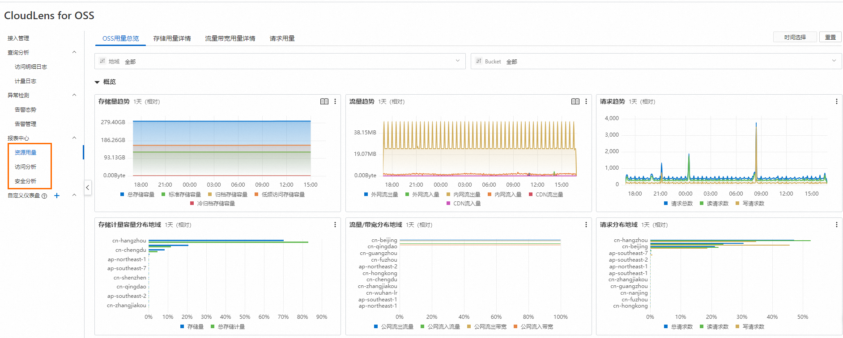Image resolution: width=843 pixels, height=338 pixels.
Task: Switch to 请求用量 tab
Action: tap(282, 38)
